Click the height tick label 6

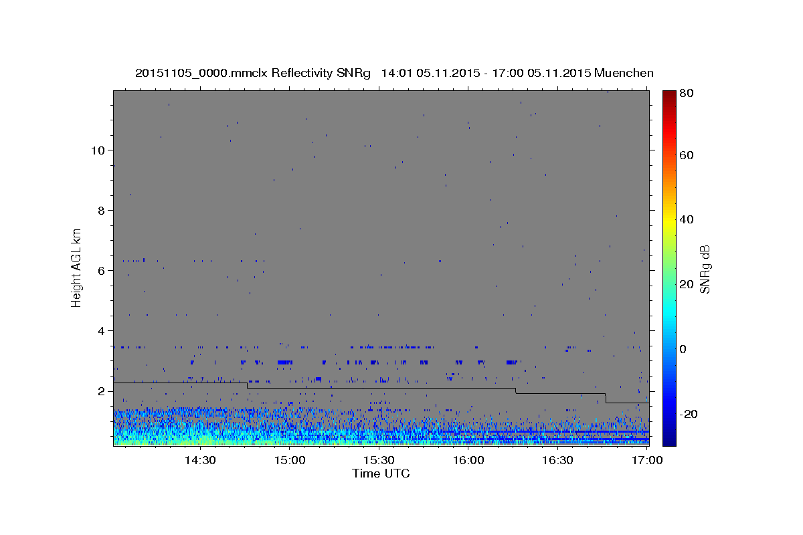(102, 271)
